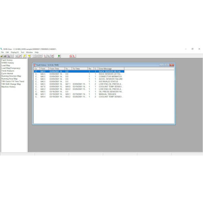
Task: Open T/M Shift Change Map
Action: pyautogui.click(x=11, y=84)
